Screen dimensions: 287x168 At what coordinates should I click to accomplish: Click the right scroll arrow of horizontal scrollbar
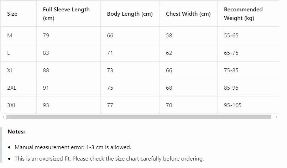(276, 117)
